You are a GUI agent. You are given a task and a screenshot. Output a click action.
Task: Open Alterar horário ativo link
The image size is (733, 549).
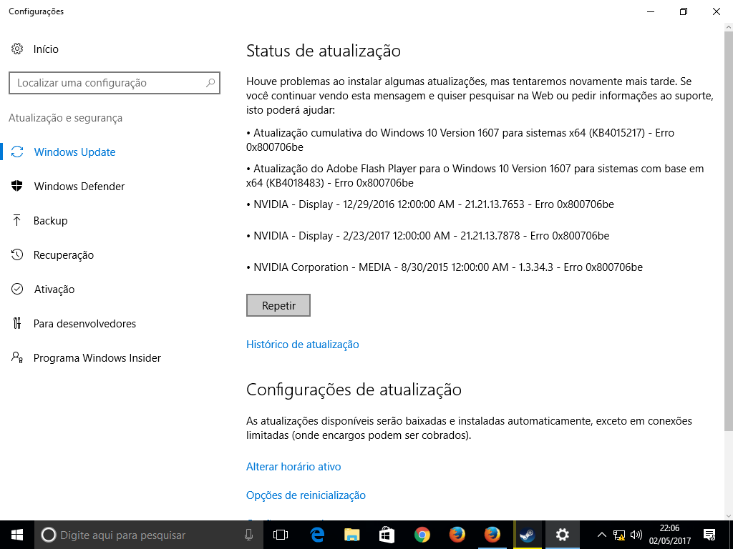(x=293, y=467)
